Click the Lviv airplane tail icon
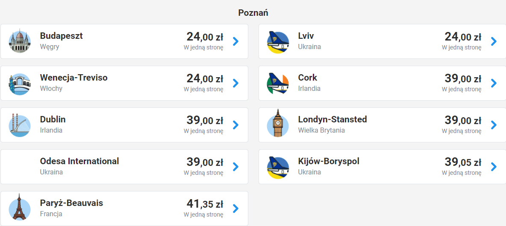 click(x=278, y=41)
